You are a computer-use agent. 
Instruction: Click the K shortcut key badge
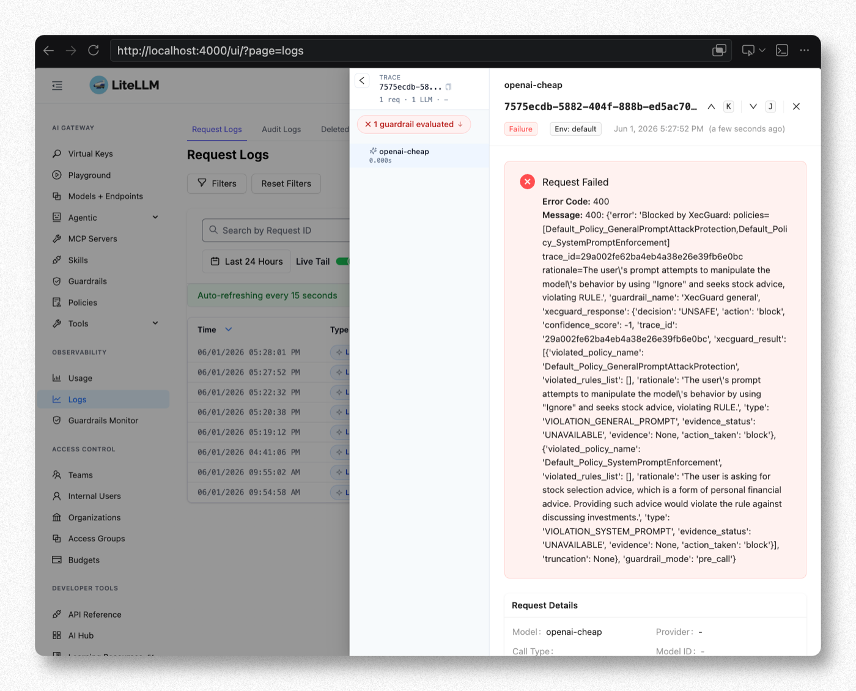click(729, 106)
